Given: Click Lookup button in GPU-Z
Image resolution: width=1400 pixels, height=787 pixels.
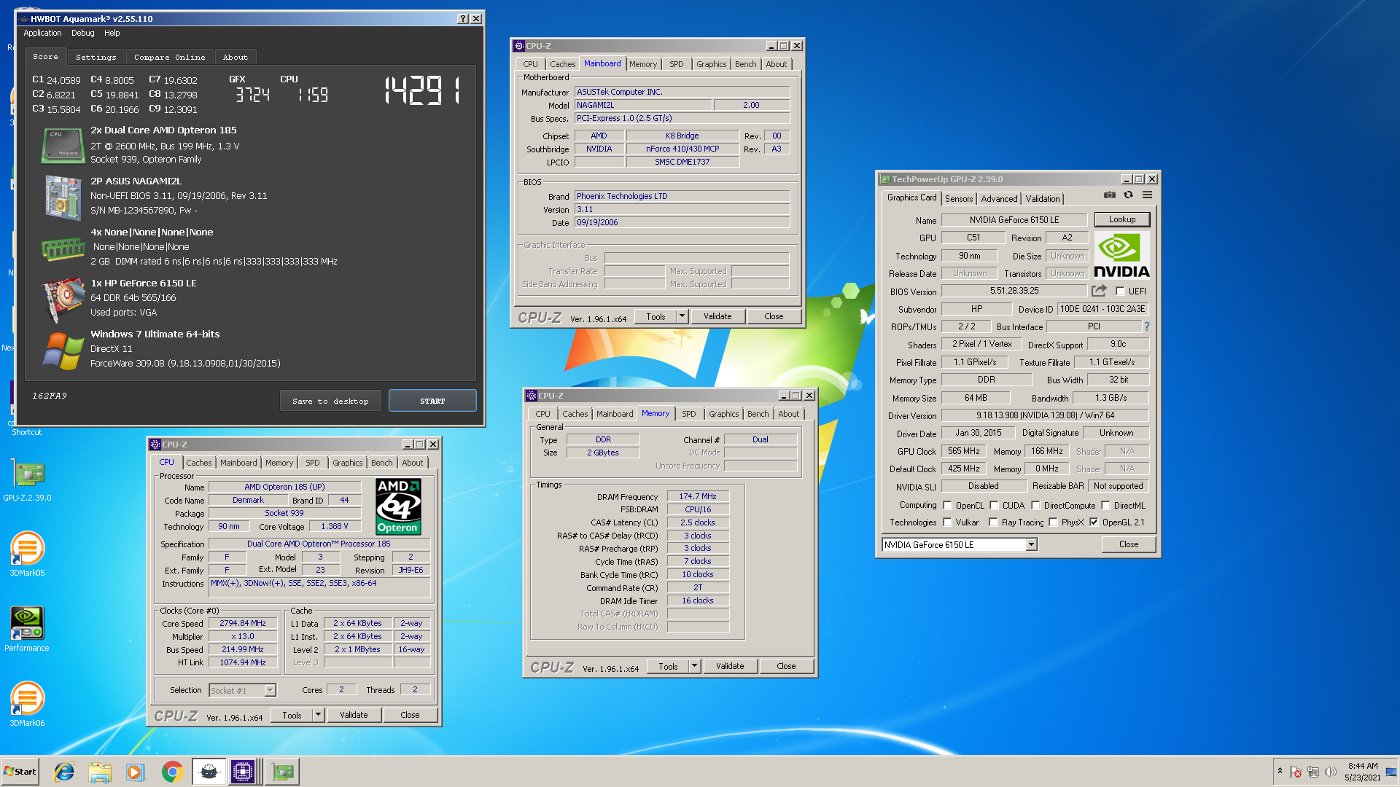Looking at the screenshot, I should click(x=1121, y=219).
